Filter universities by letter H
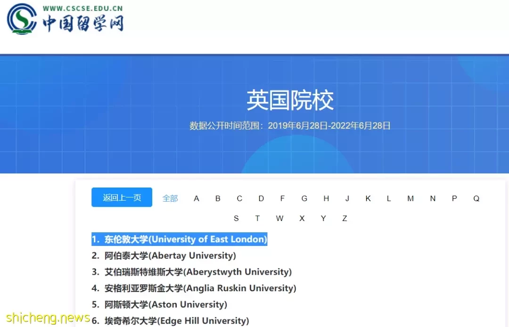 pyautogui.click(x=326, y=198)
